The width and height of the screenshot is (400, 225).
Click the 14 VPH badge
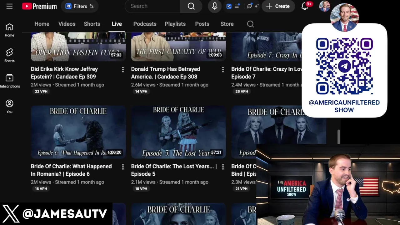pyautogui.click(x=141, y=92)
